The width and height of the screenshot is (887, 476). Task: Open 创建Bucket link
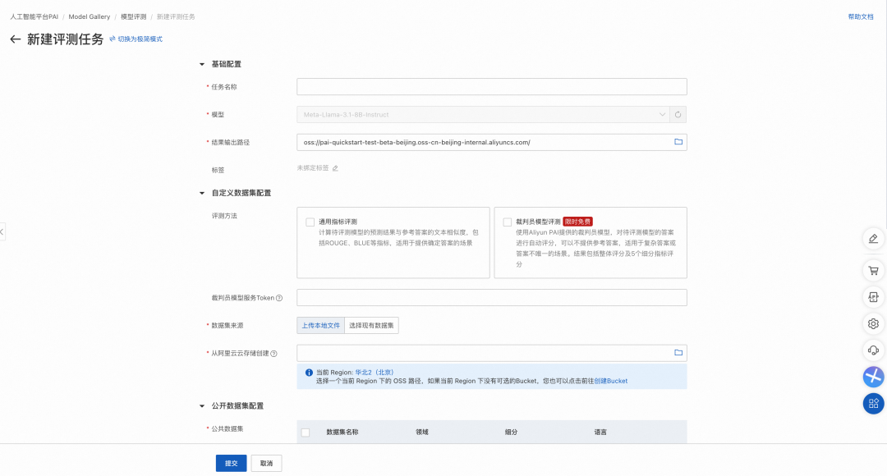coord(611,381)
